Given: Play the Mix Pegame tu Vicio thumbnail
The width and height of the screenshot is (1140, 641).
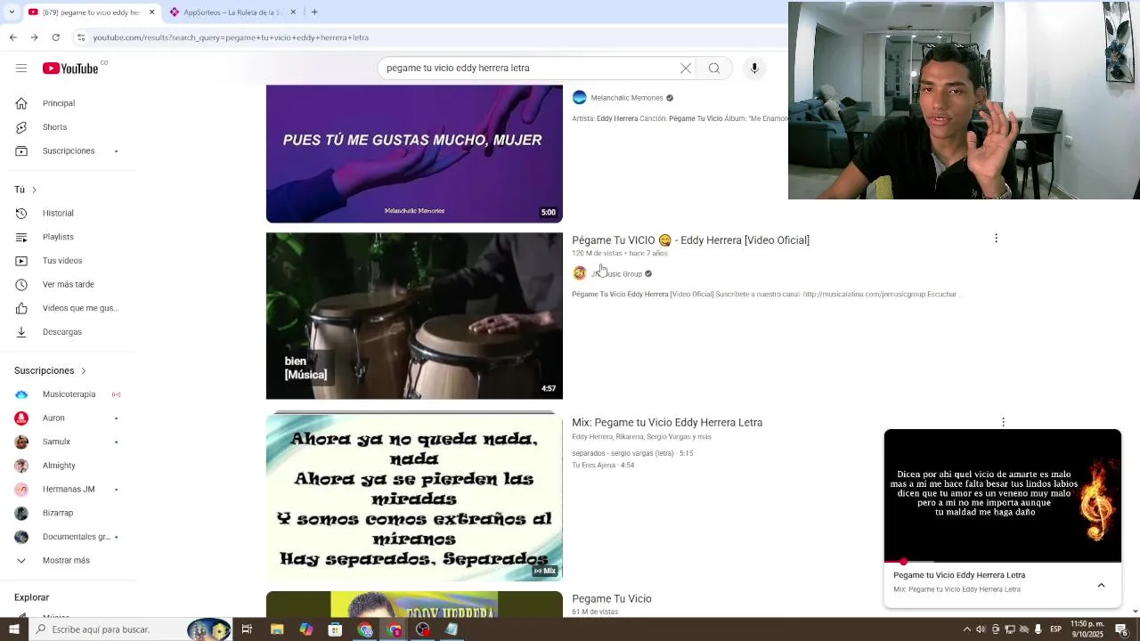Looking at the screenshot, I should [x=414, y=497].
